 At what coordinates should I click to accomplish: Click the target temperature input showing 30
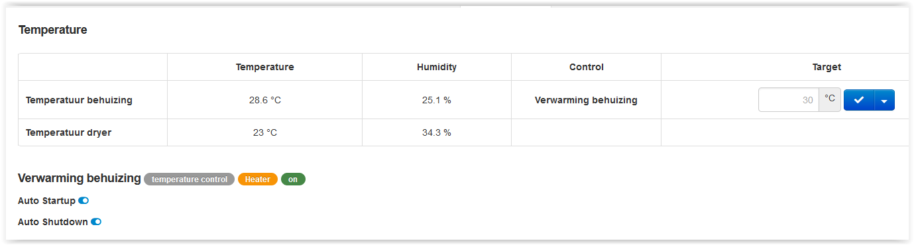(x=789, y=100)
